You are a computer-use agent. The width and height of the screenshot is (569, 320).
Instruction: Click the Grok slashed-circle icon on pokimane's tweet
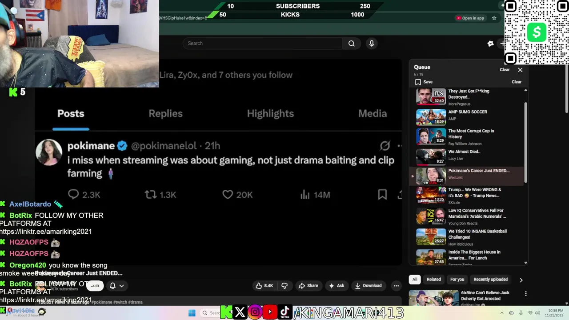coord(385,145)
